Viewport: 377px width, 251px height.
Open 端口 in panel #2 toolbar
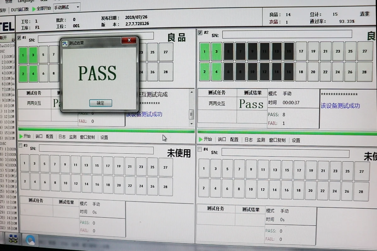coord(222,139)
